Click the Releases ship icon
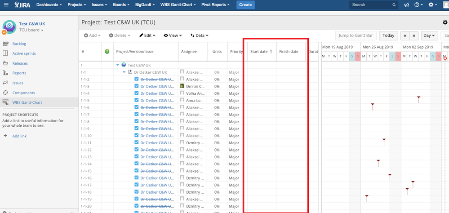449x213 pixels. click(5, 63)
